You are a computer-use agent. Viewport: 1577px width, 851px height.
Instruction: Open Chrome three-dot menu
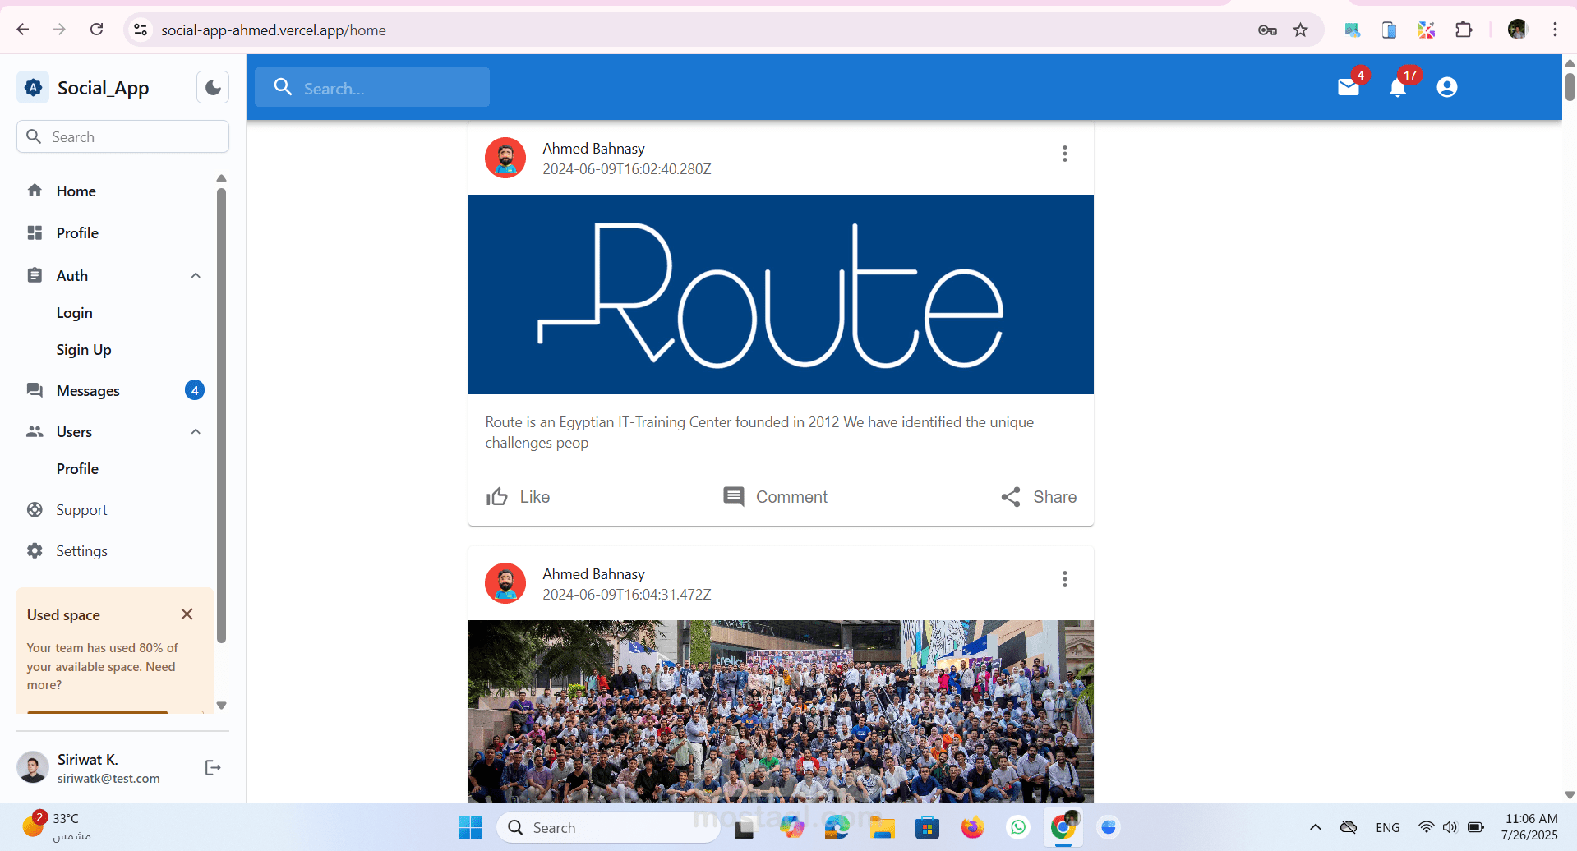coord(1555,30)
